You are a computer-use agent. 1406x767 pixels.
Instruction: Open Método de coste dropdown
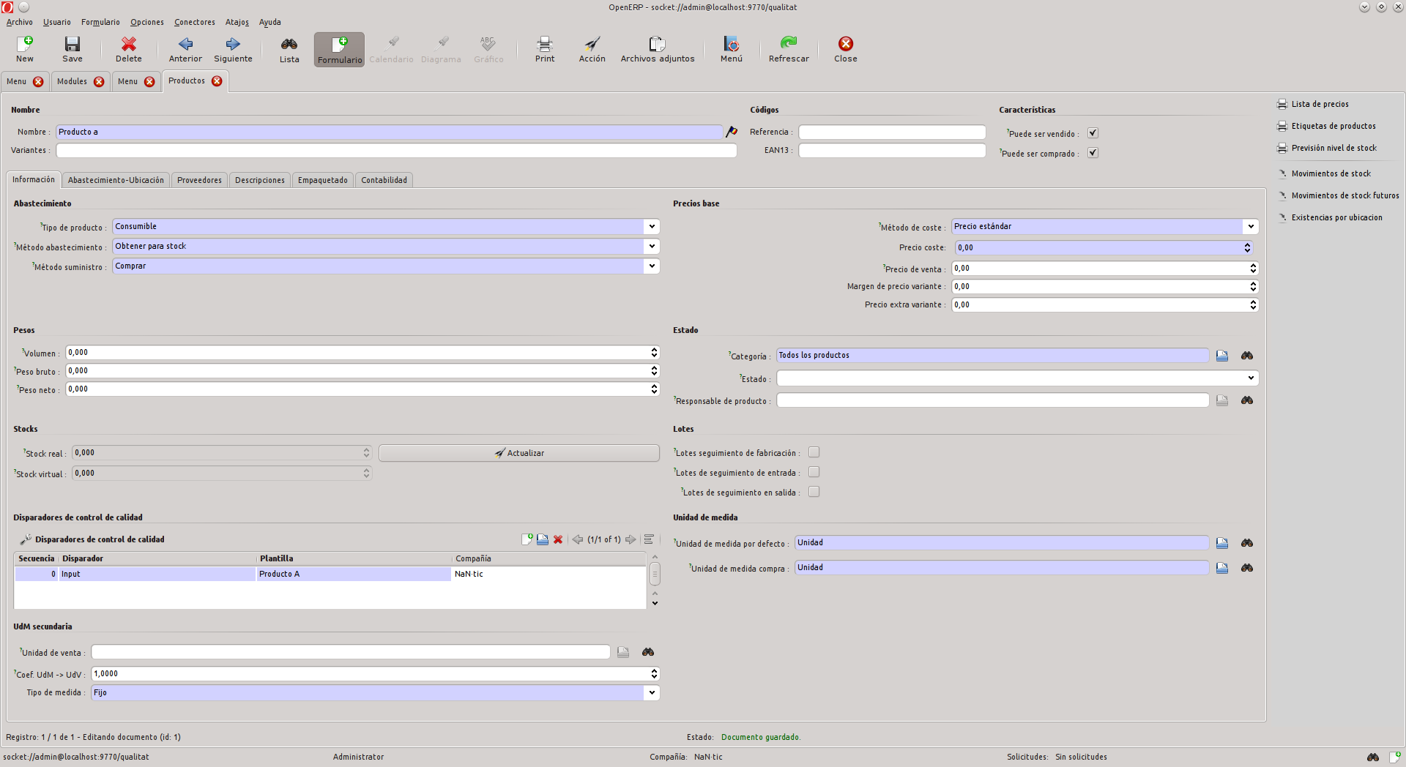(x=1251, y=227)
